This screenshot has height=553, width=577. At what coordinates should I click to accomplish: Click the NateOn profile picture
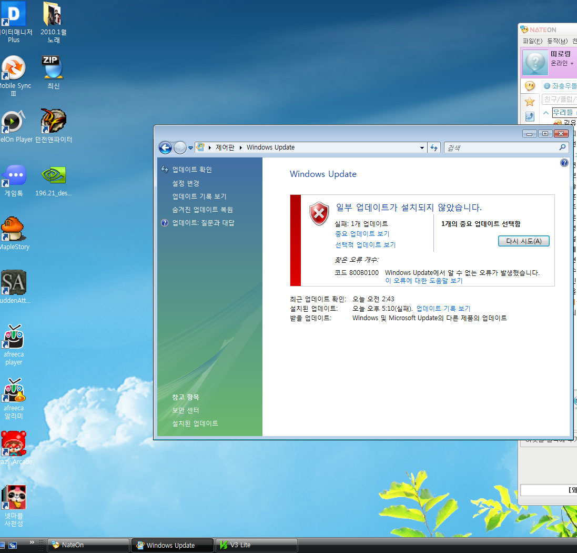point(535,62)
